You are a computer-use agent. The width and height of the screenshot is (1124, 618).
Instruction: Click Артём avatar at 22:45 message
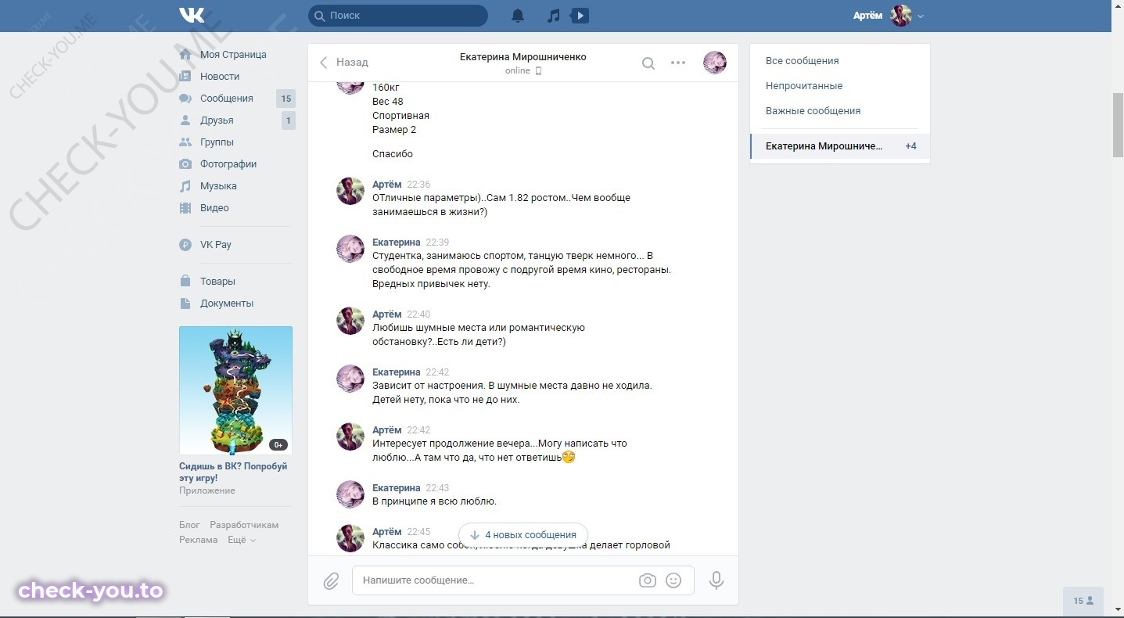click(x=350, y=538)
